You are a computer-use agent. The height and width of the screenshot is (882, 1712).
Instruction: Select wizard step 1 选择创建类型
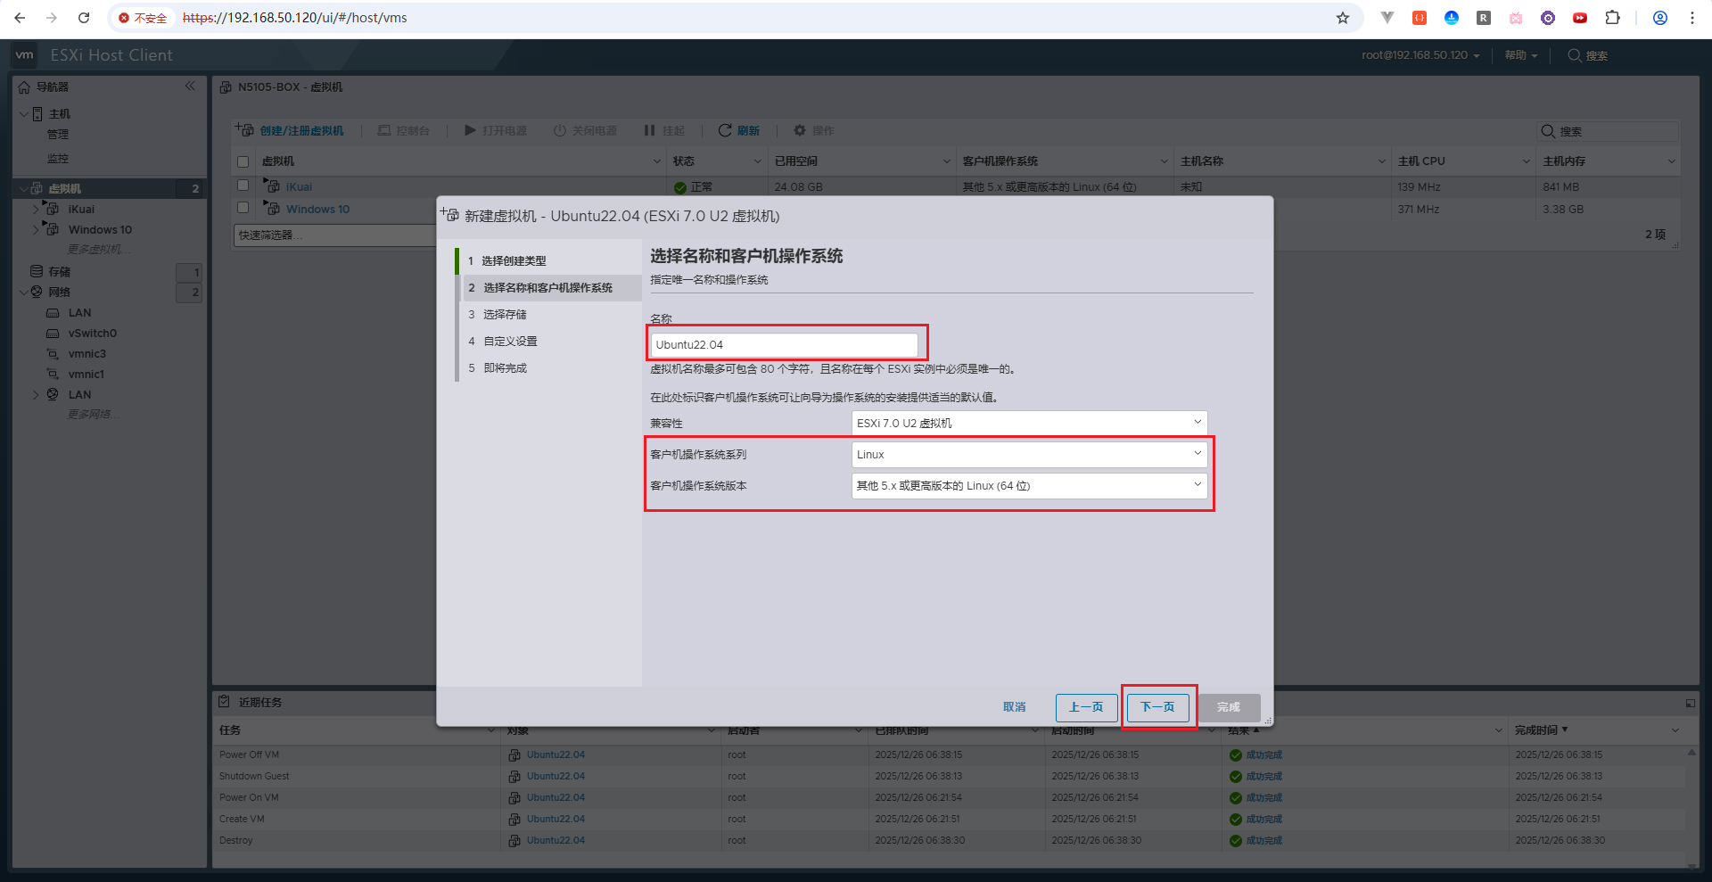(x=514, y=261)
